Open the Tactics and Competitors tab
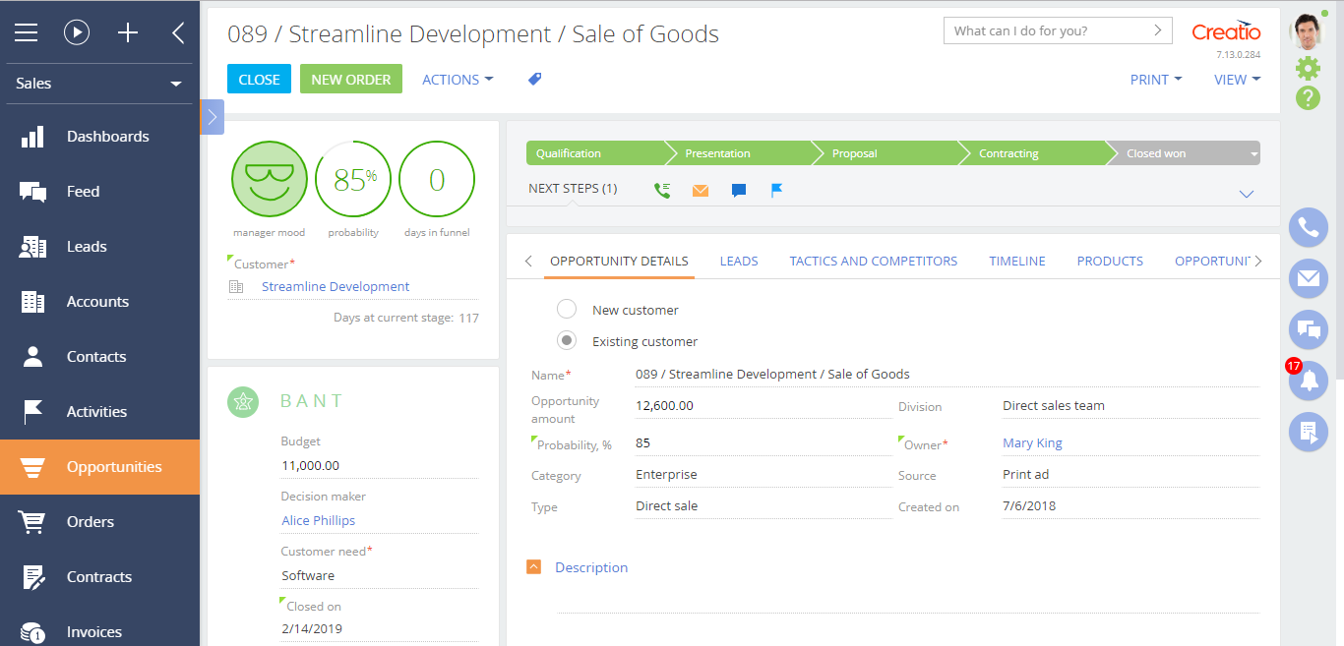 point(874,261)
